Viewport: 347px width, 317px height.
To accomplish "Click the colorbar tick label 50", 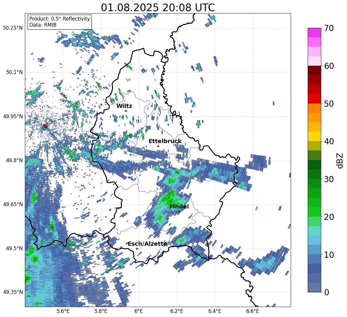I will tap(329, 104).
